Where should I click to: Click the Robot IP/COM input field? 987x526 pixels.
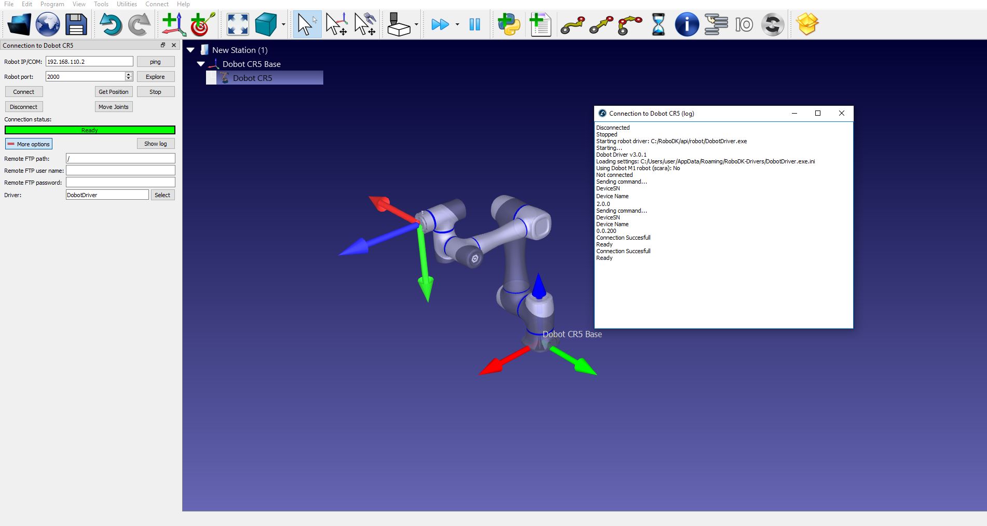point(89,62)
